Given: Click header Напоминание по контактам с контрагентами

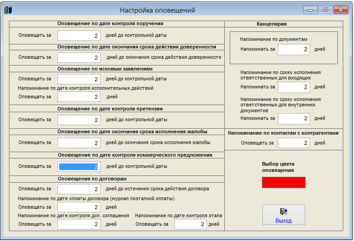Looking at the screenshot, I should click(283, 133).
